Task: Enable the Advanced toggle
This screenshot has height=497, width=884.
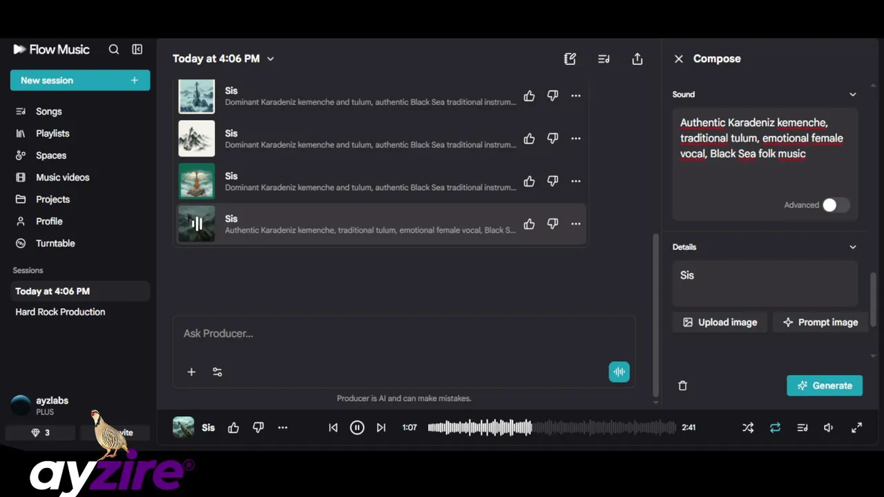Action: coord(835,205)
